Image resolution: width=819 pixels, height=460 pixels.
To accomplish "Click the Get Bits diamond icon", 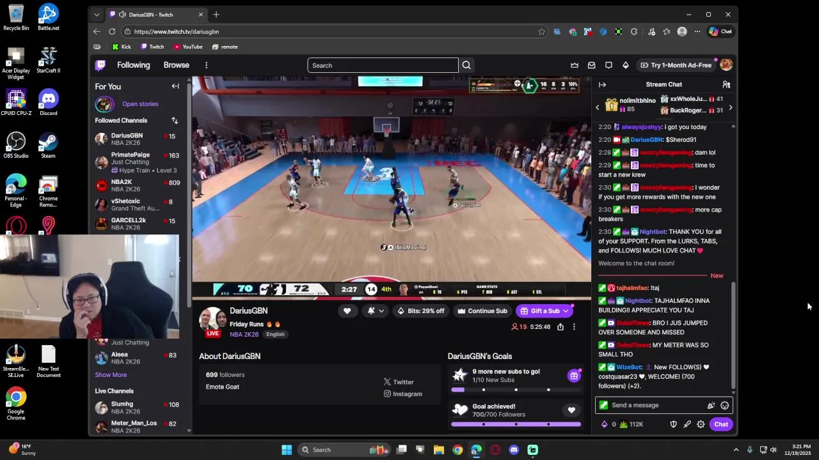I will (626, 65).
